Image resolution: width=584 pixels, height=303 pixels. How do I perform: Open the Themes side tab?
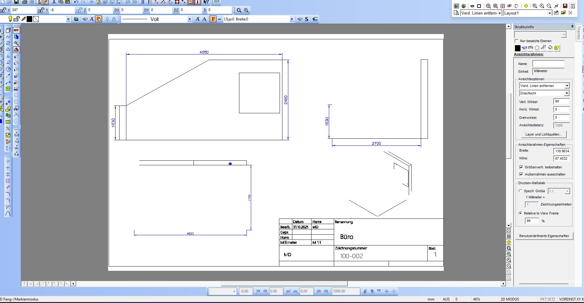point(579,33)
